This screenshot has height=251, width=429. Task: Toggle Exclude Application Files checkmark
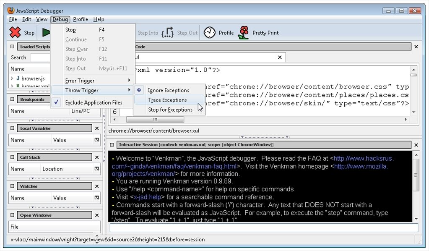56,102
